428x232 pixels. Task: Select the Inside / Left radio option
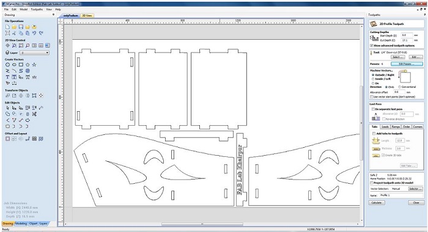pos(373,79)
